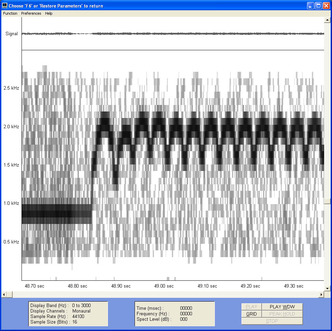
Task: Click the 2.0 kHz frequency label
Action: coord(11,127)
